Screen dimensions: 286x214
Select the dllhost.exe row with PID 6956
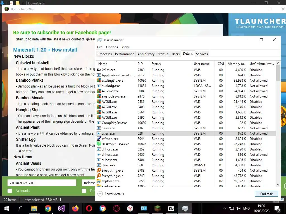(x=186, y=155)
